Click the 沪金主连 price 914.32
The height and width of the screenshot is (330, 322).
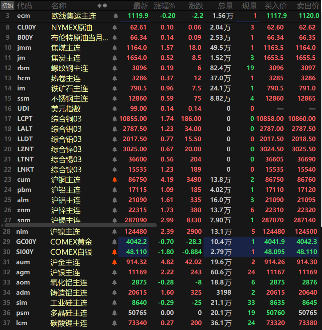[x=137, y=262]
